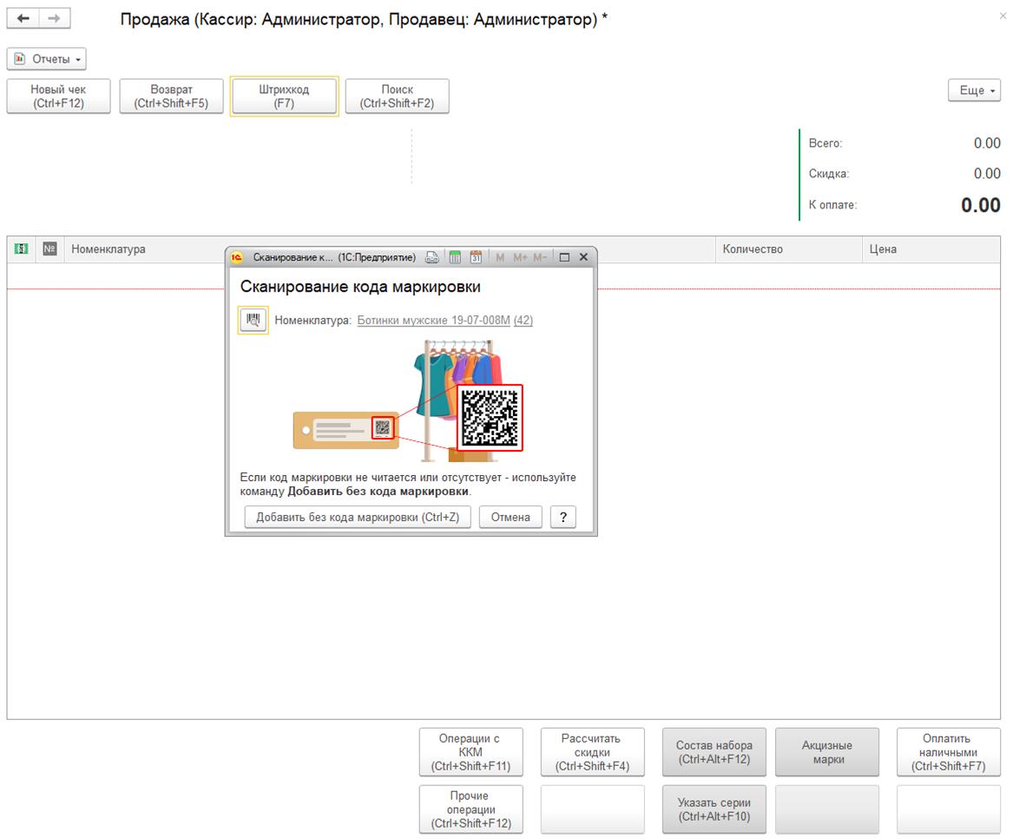Select the Номенклатура column header

109,249
